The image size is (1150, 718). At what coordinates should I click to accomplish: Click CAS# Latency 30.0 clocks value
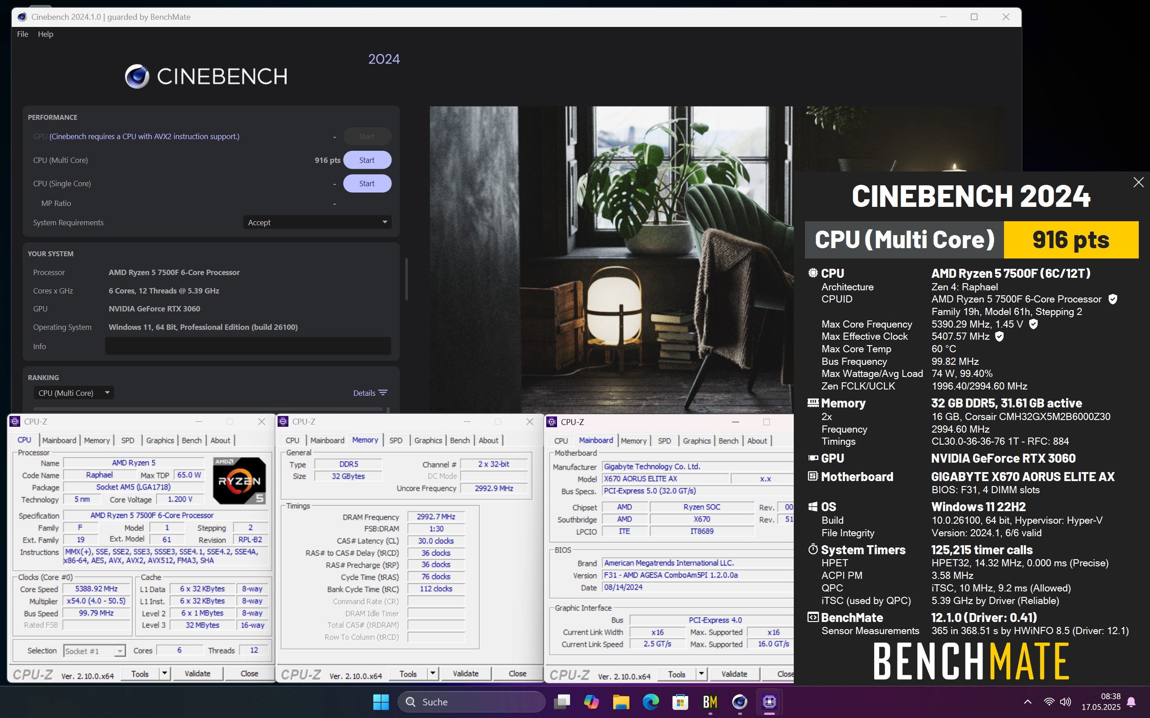[x=436, y=540]
